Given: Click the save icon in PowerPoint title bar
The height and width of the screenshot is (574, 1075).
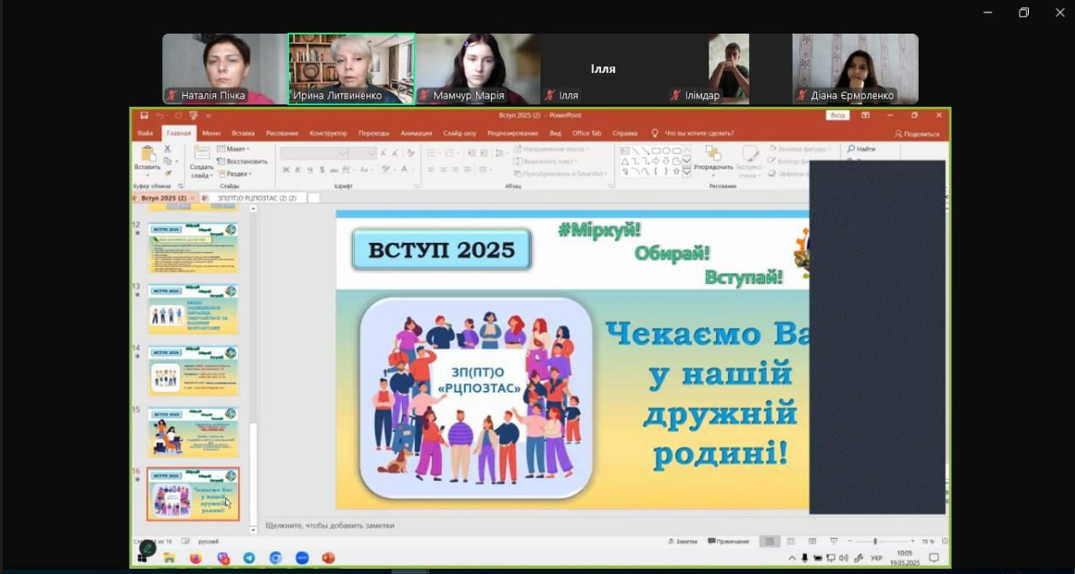Looking at the screenshot, I should point(145,115).
